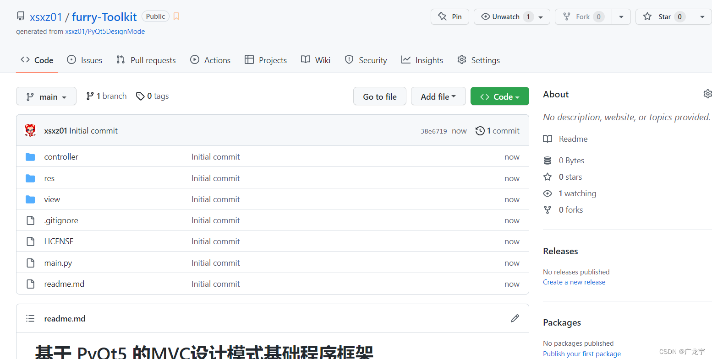Click the commit history clock icon

[480, 131]
